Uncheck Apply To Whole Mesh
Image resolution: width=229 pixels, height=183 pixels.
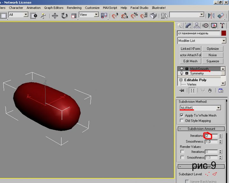182,115
